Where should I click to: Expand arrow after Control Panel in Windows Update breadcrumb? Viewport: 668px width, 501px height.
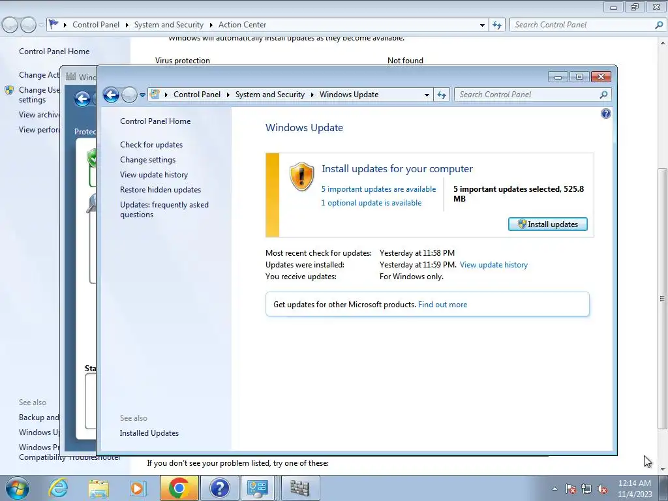(x=228, y=95)
